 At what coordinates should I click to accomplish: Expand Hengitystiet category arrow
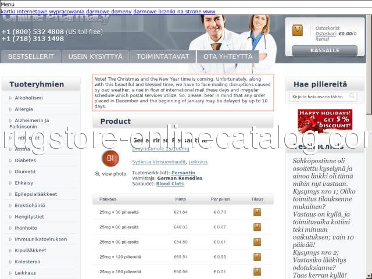[10, 217]
